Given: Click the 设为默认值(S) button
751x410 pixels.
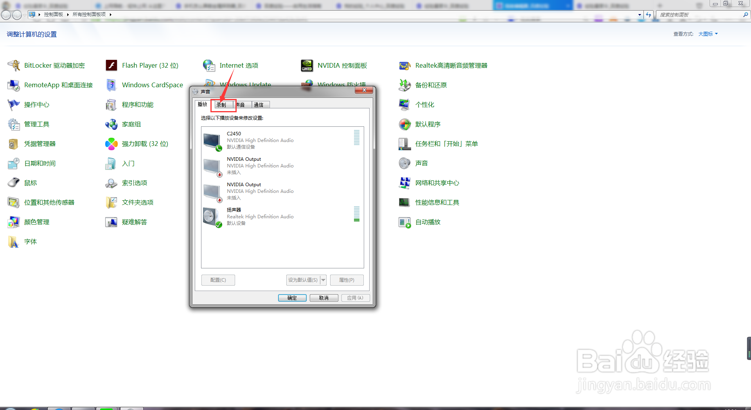Looking at the screenshot, I should (303, 280).
